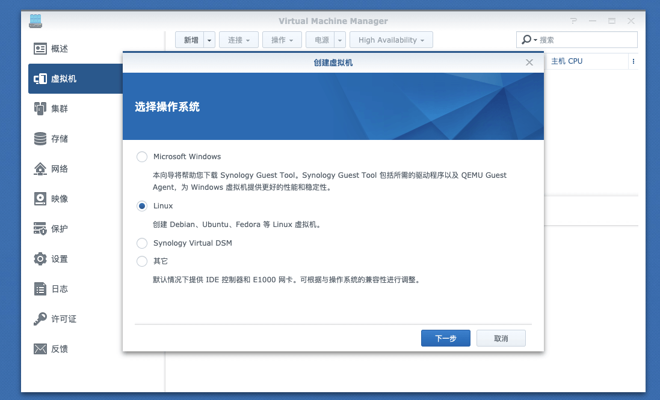Click the search magnifier icon
The image size is (660, 400).
526,40
